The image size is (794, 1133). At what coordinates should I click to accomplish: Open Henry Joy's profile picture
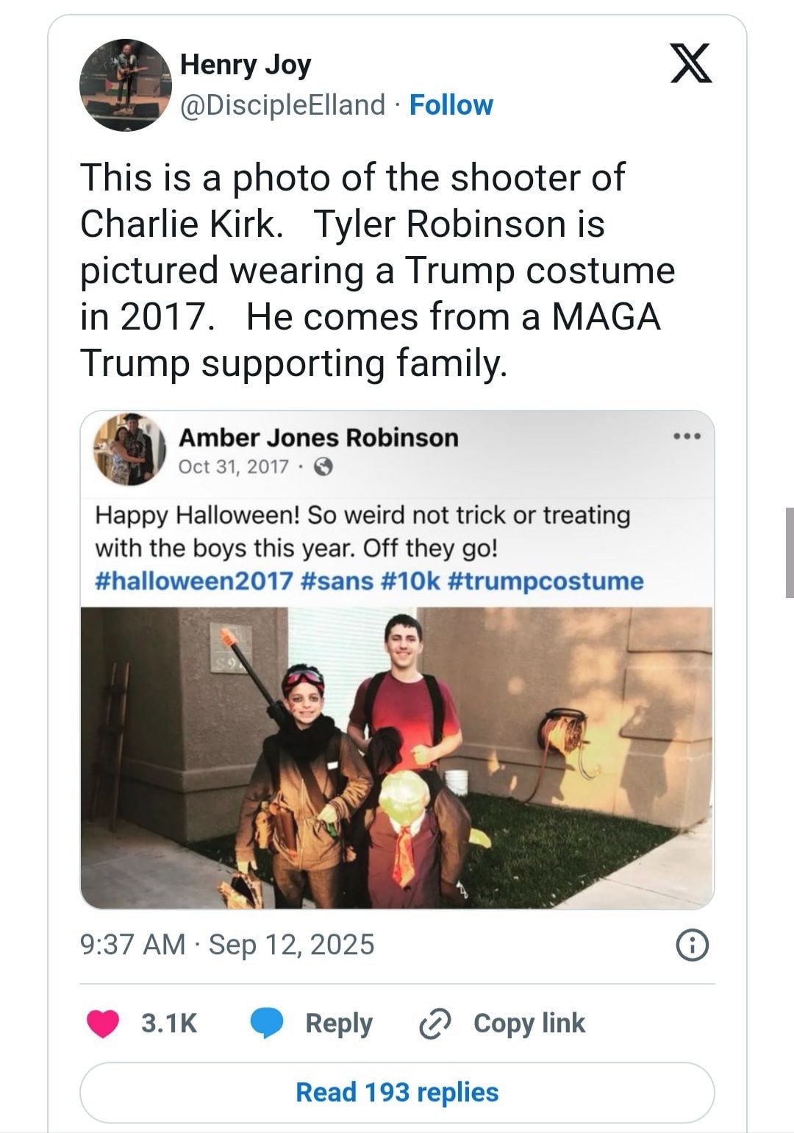(125, 85)
